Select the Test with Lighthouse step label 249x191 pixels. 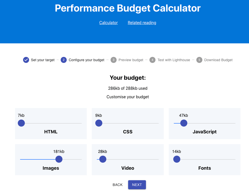(x=174, y=60)
